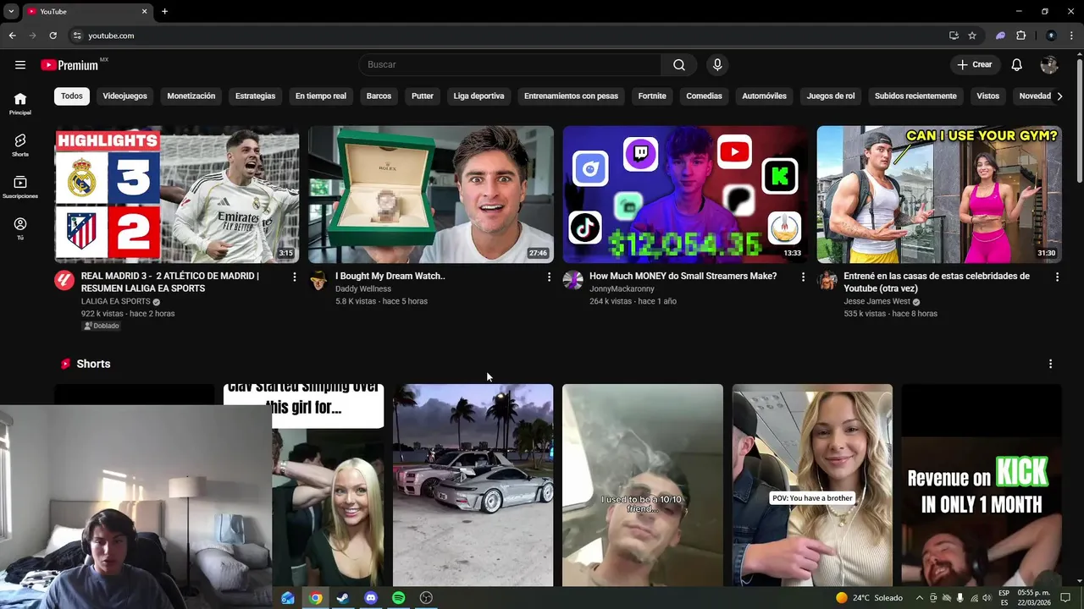1084x609 pixels.
Task: Open the Tú section in sidebar
Action: click(x=20, y=228)
